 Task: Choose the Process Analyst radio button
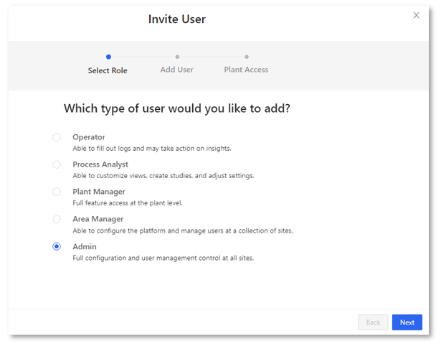(57, 164)
